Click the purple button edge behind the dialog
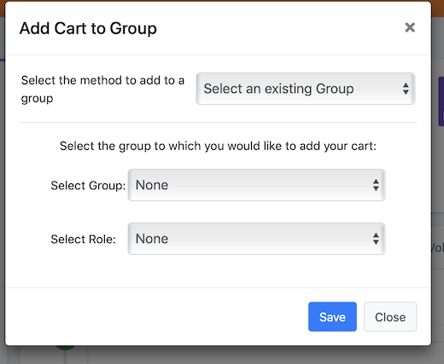Viewport: 444px width, 364px height. click(x=441, y=101)
